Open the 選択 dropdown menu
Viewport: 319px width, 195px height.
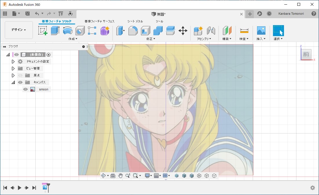278,39
